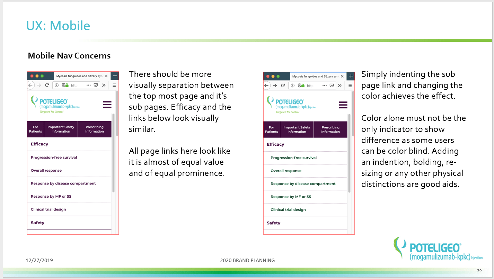Expand the toolbar overflow chevrons in the left browser
The width and height of the screenshot is (494, 279).
coord(104,85)
